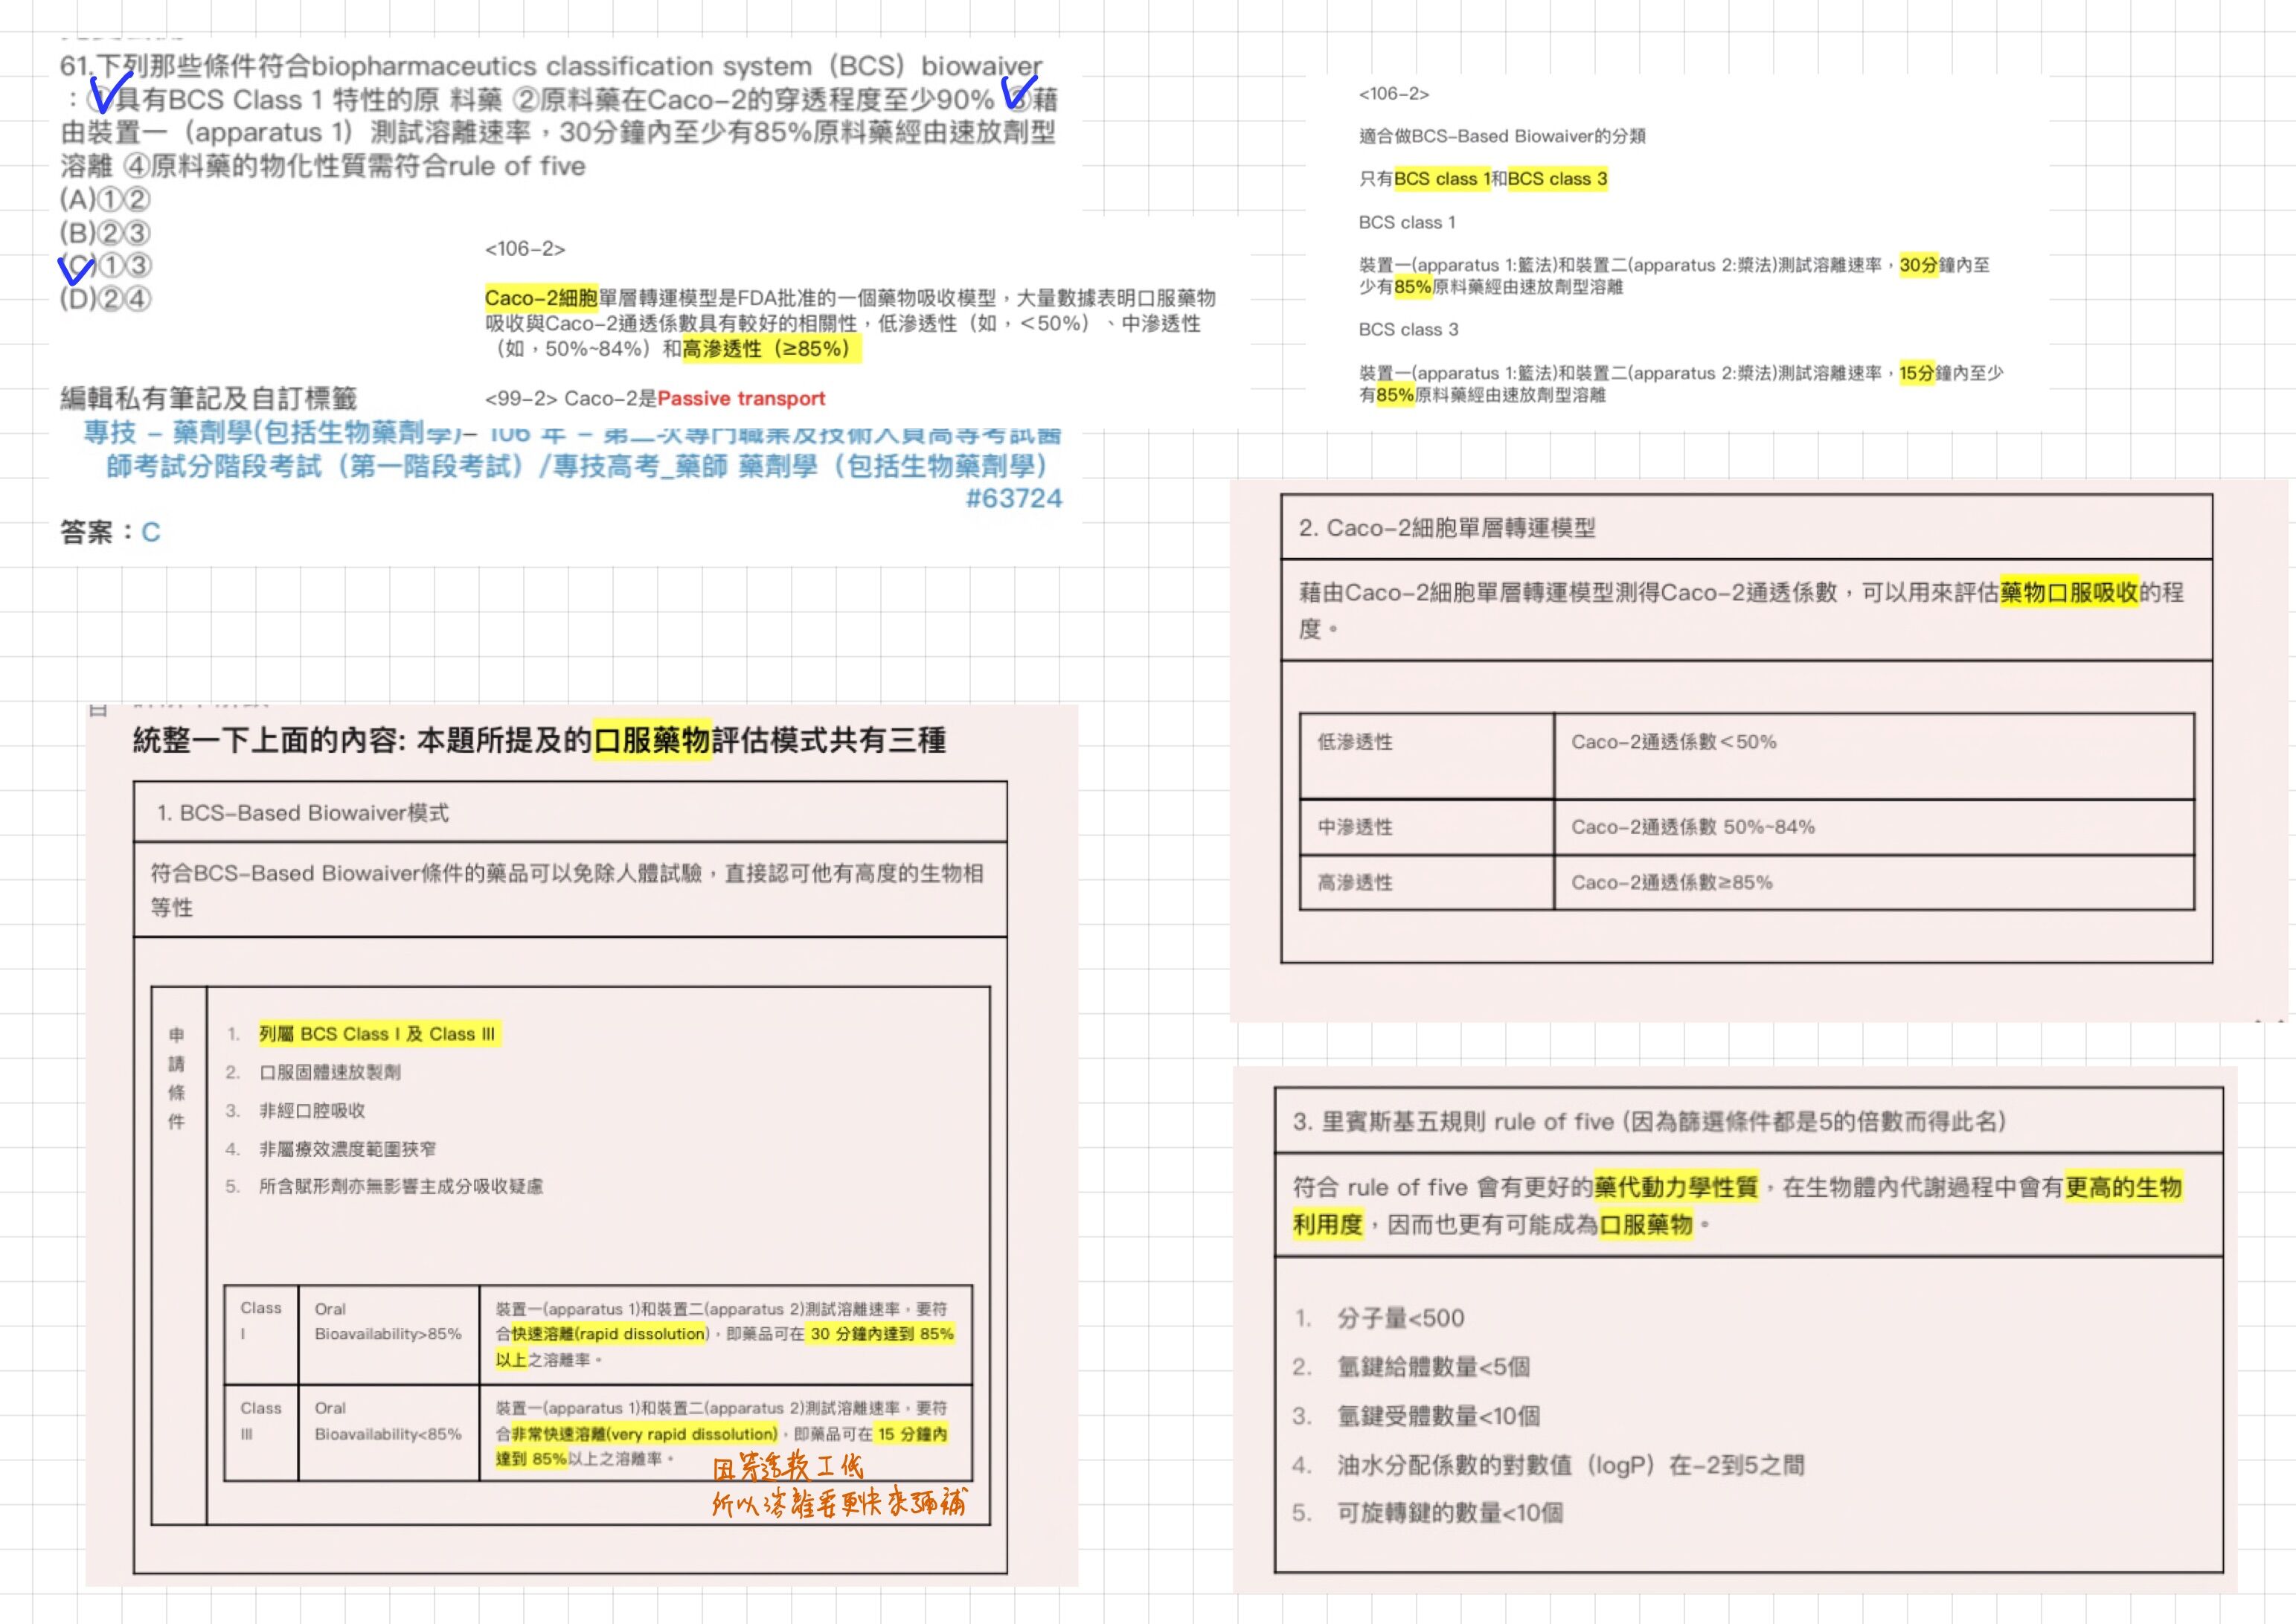Click the answer letter C after 答案
Viewport: 2296px width, 1624px height.
[x=150, y=532]
